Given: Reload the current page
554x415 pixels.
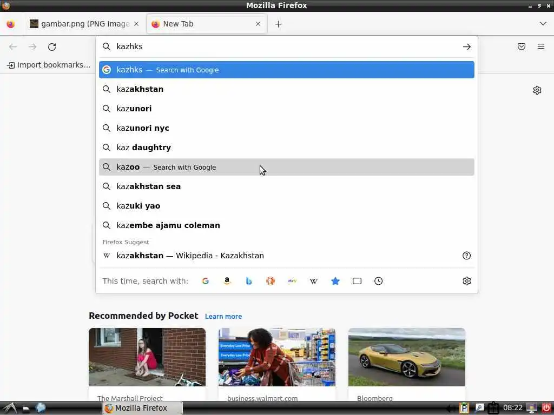Looking at the screenshot, I should [52, 47].
